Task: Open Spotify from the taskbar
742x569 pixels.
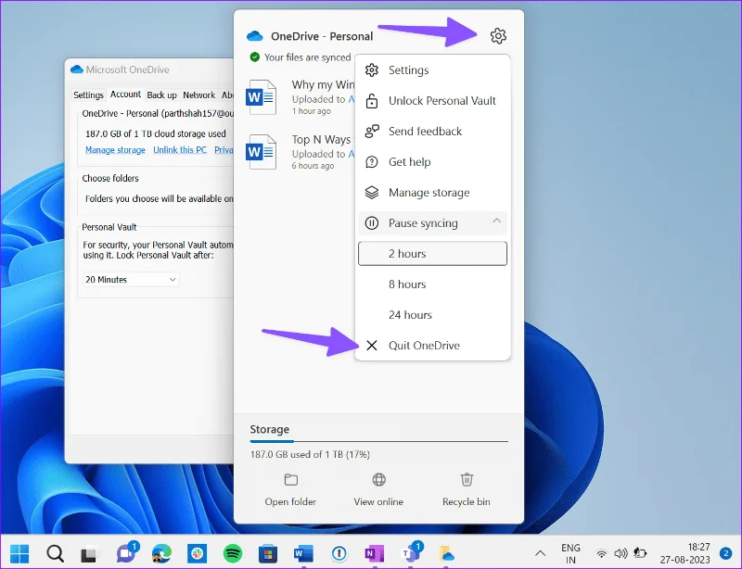Action: click(x=233, y=553)
